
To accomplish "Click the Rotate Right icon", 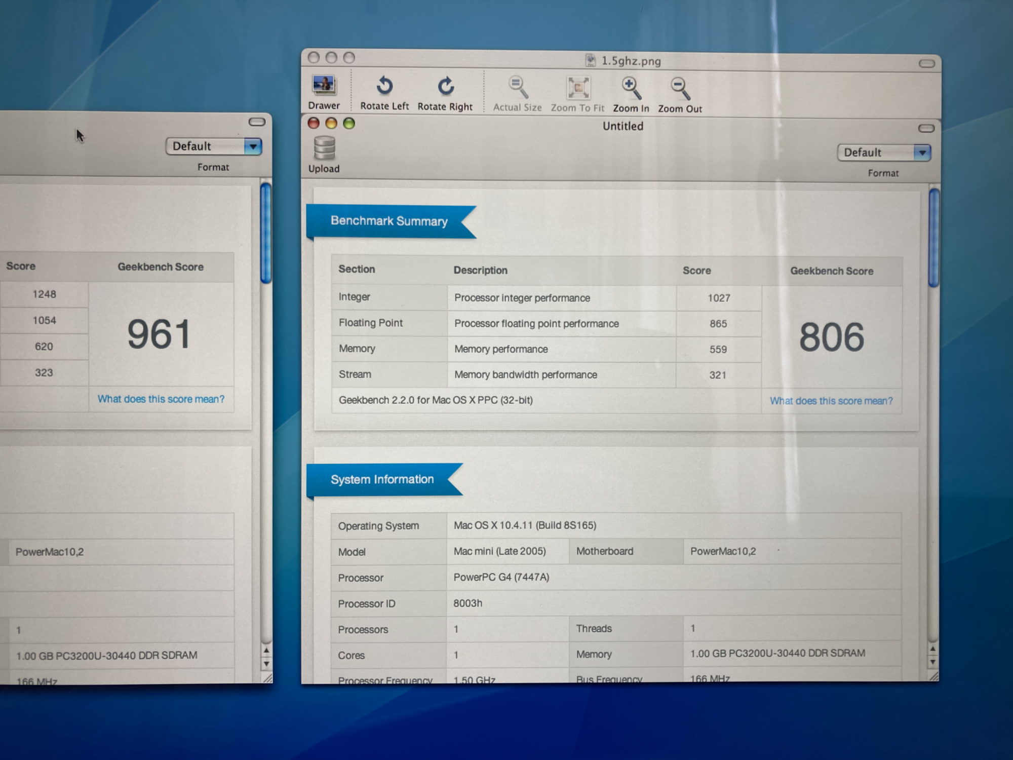I will [x=445, y=87].
